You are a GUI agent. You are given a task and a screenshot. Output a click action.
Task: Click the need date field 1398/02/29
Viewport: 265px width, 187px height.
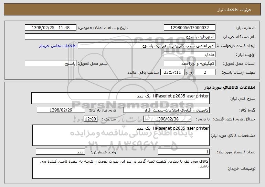pyautogui.click(x=61, y=110)
